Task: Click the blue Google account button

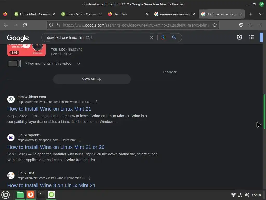Action: pos(261,37)
